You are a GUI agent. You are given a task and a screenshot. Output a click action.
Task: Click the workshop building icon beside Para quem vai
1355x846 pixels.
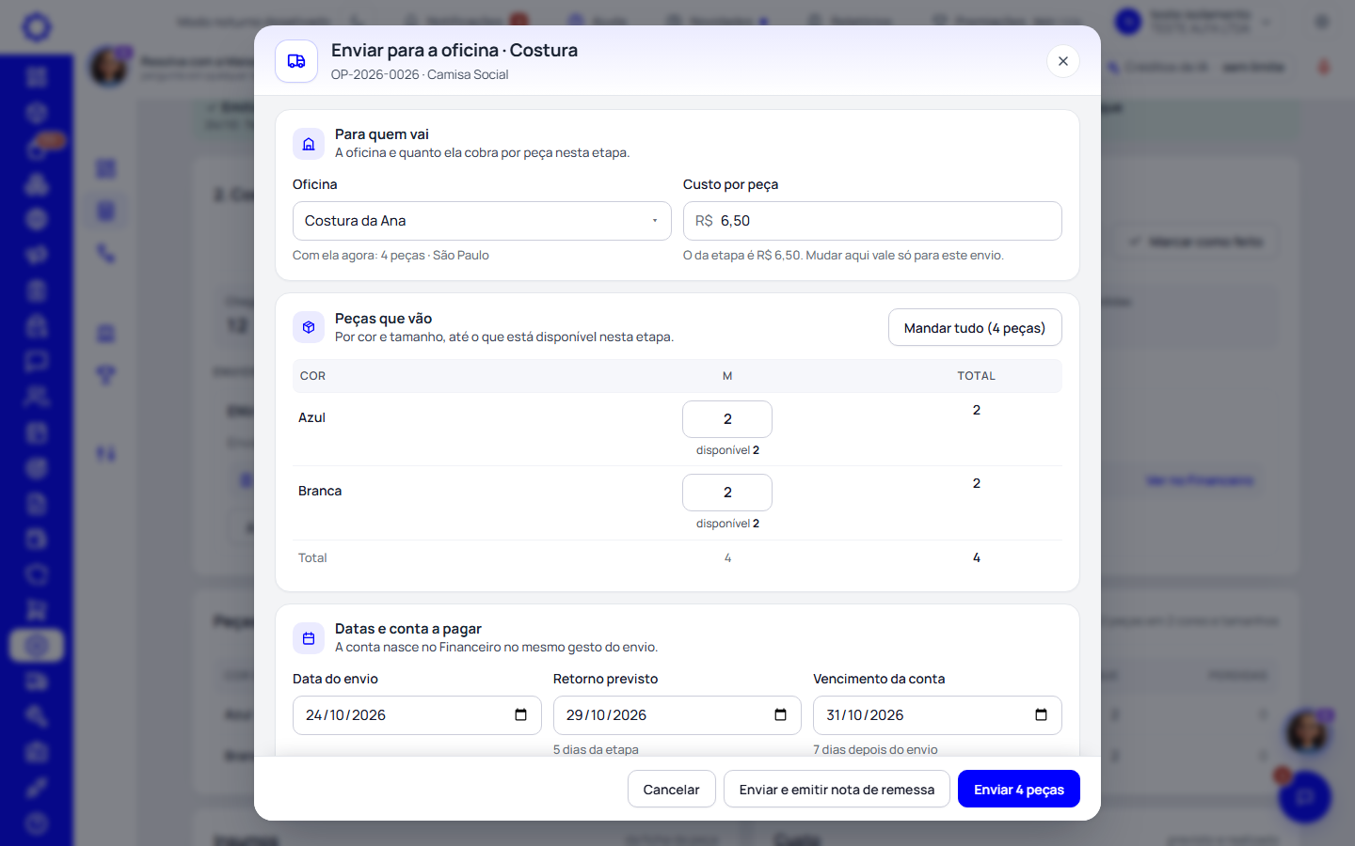coord(309,144)
